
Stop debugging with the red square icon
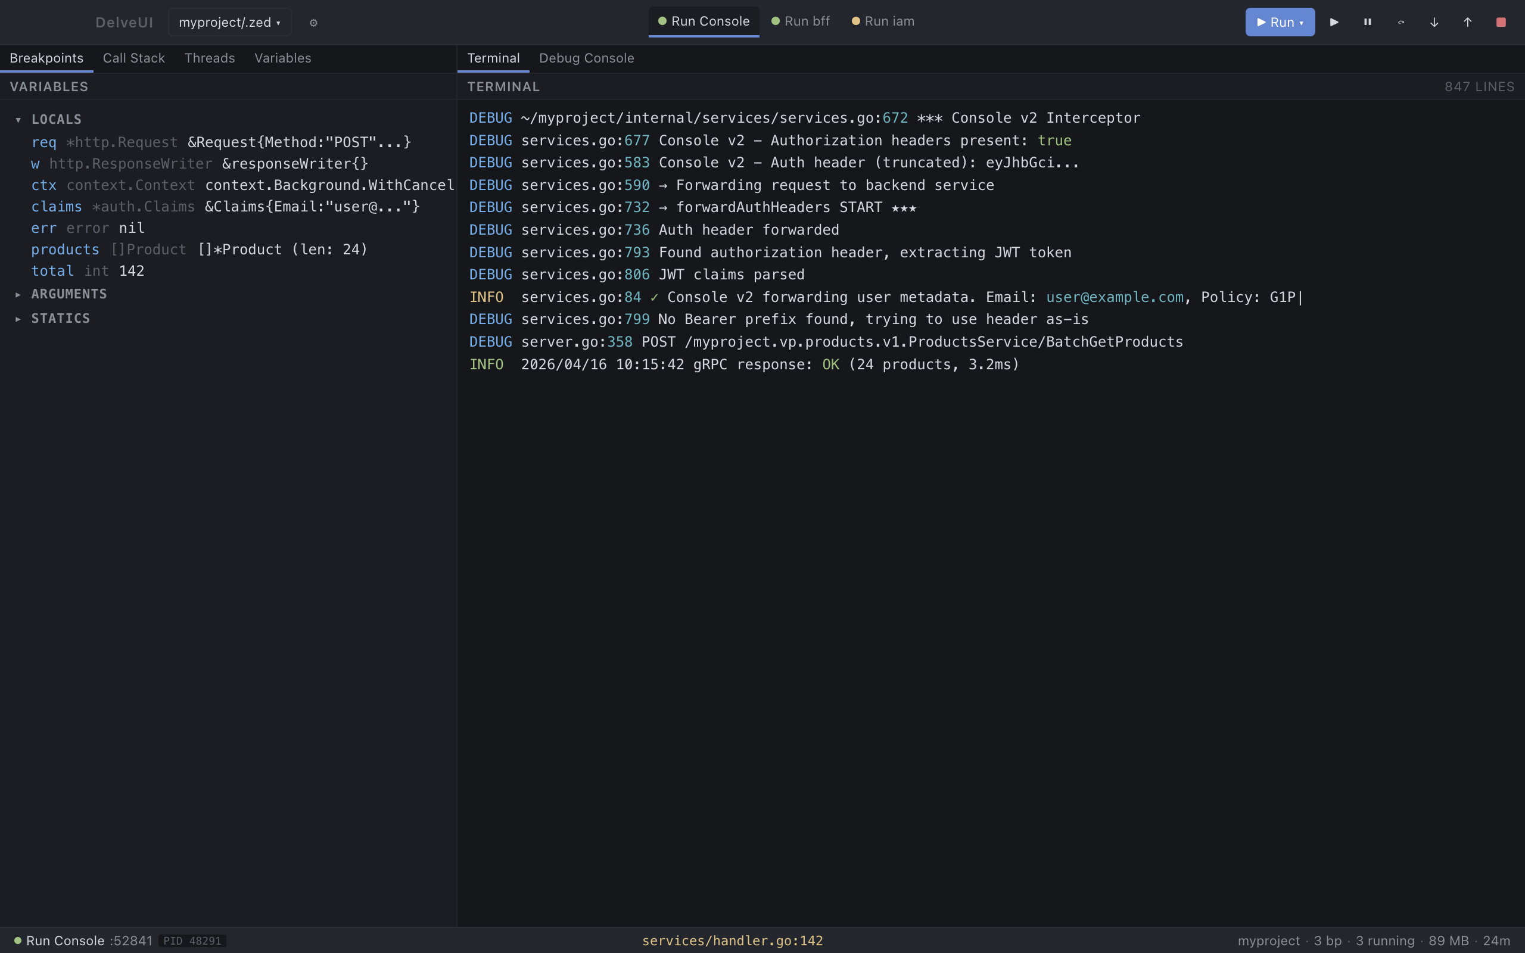tap(1501, 22)
